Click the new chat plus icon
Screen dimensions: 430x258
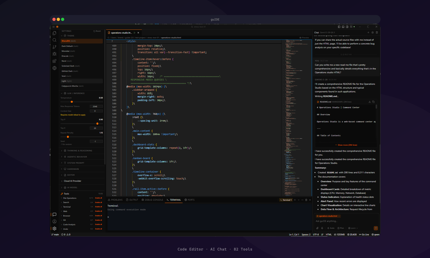368,33
